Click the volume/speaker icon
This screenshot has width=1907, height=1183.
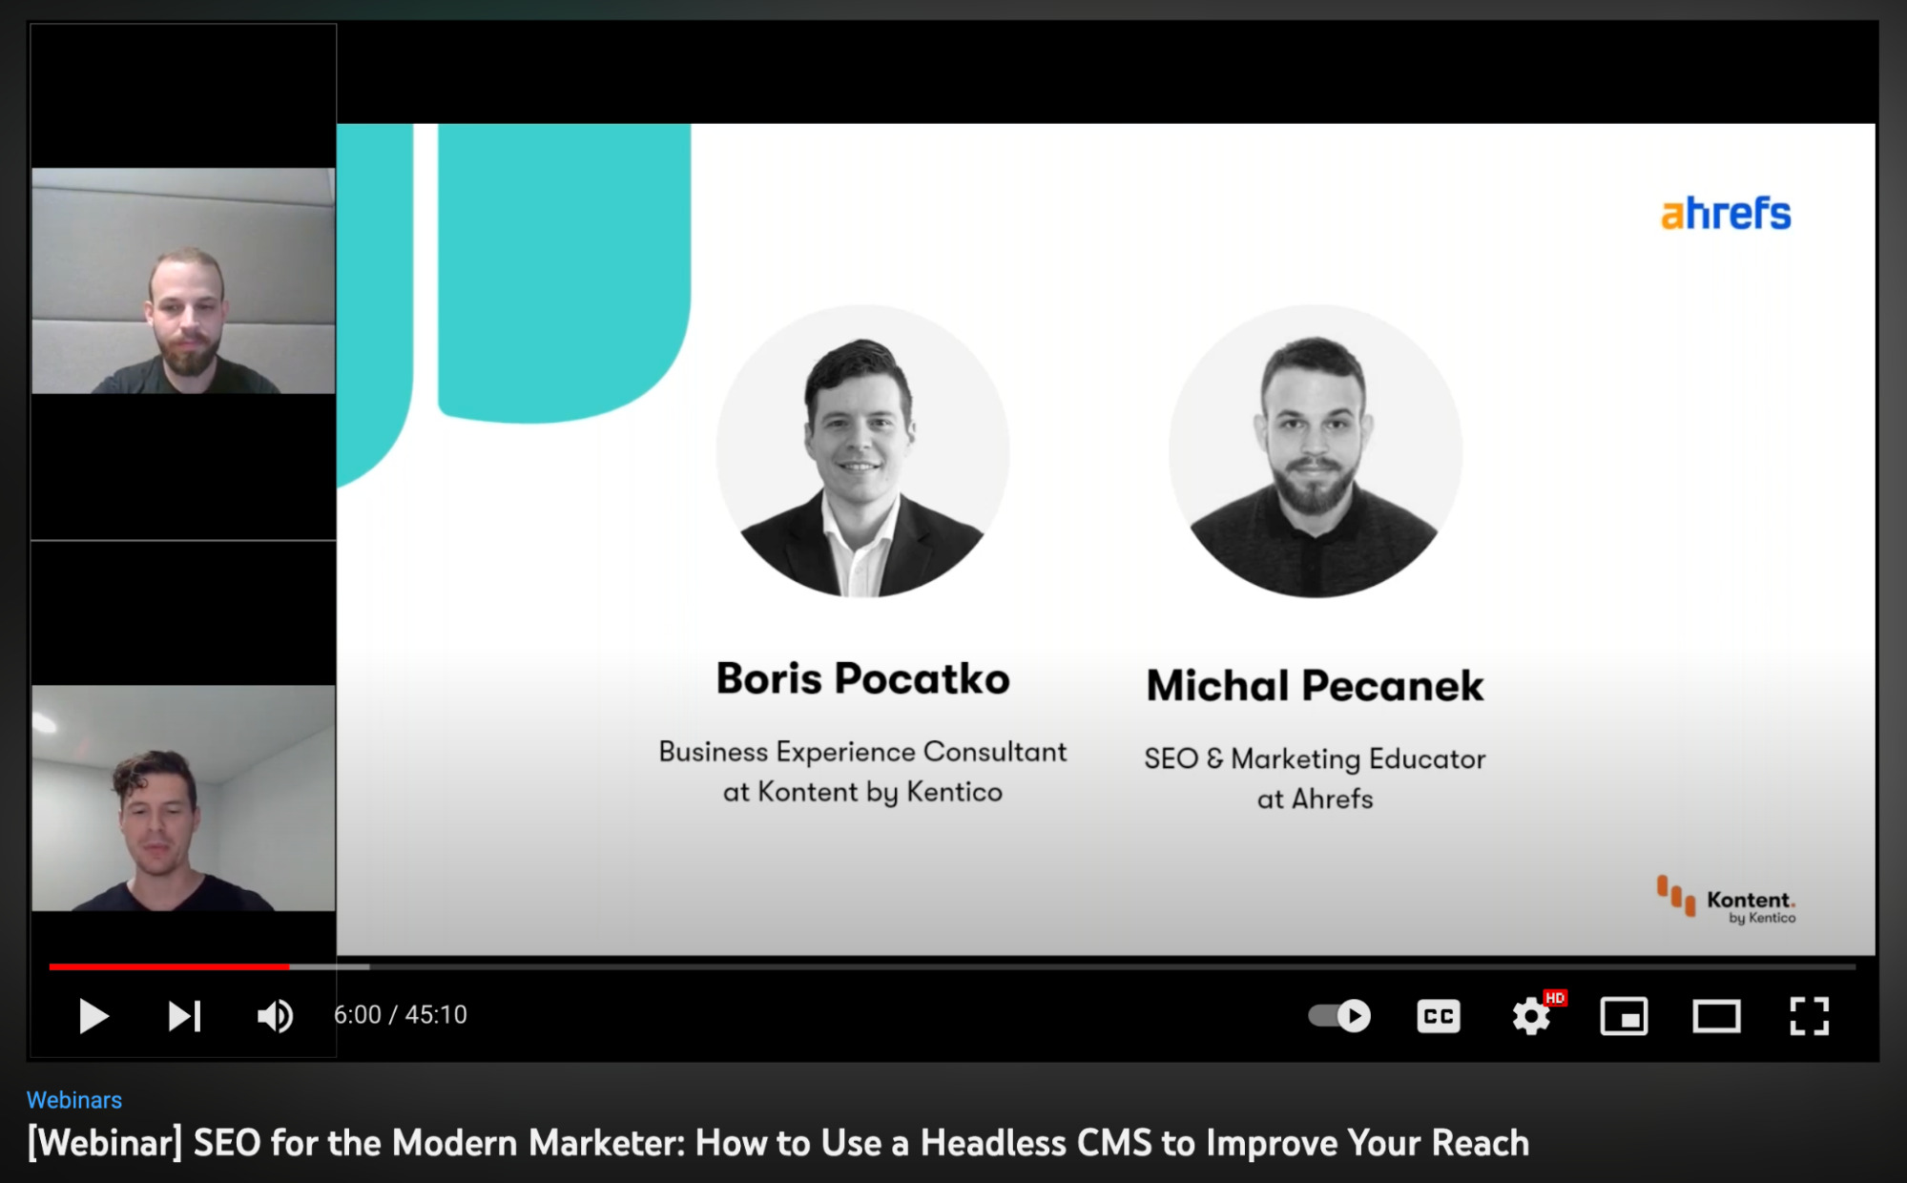(x=271, y=1014)
